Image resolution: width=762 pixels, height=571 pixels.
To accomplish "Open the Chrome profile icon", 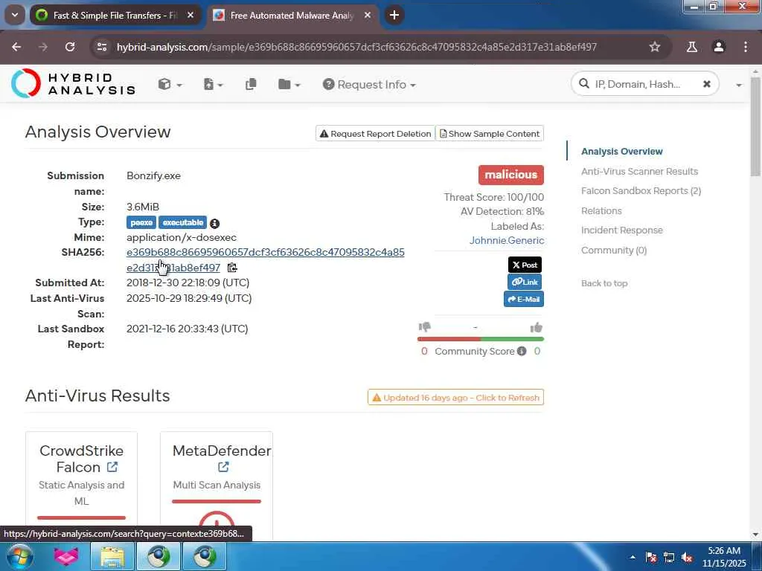I will click(x=718, y=47).
